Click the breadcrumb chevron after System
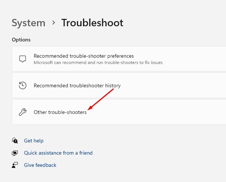This screenshot has width=226, height=182. click(x=53, y=23)
